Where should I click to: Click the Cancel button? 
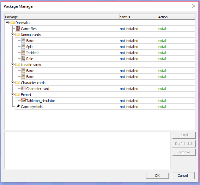pos(183,176)
